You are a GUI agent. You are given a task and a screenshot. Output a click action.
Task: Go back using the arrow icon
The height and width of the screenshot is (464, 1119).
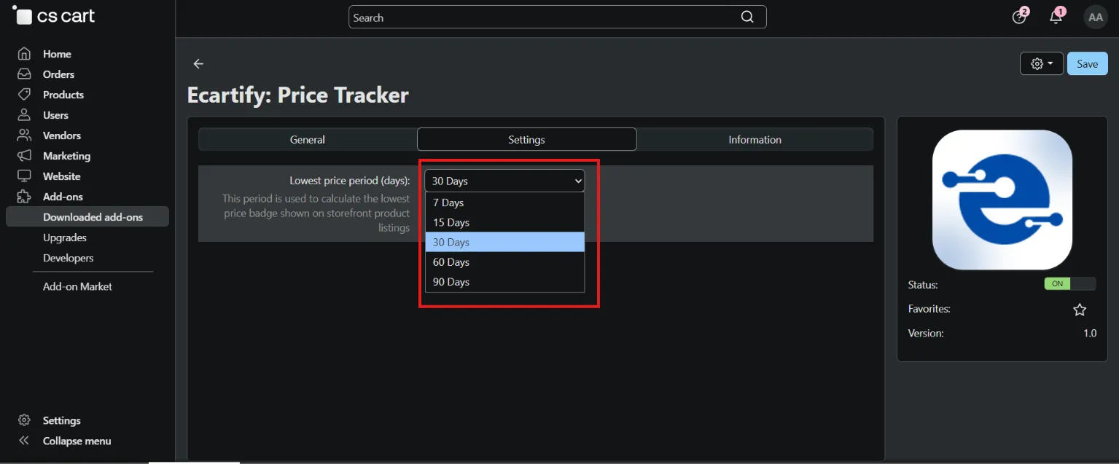[x=198, y=64]
